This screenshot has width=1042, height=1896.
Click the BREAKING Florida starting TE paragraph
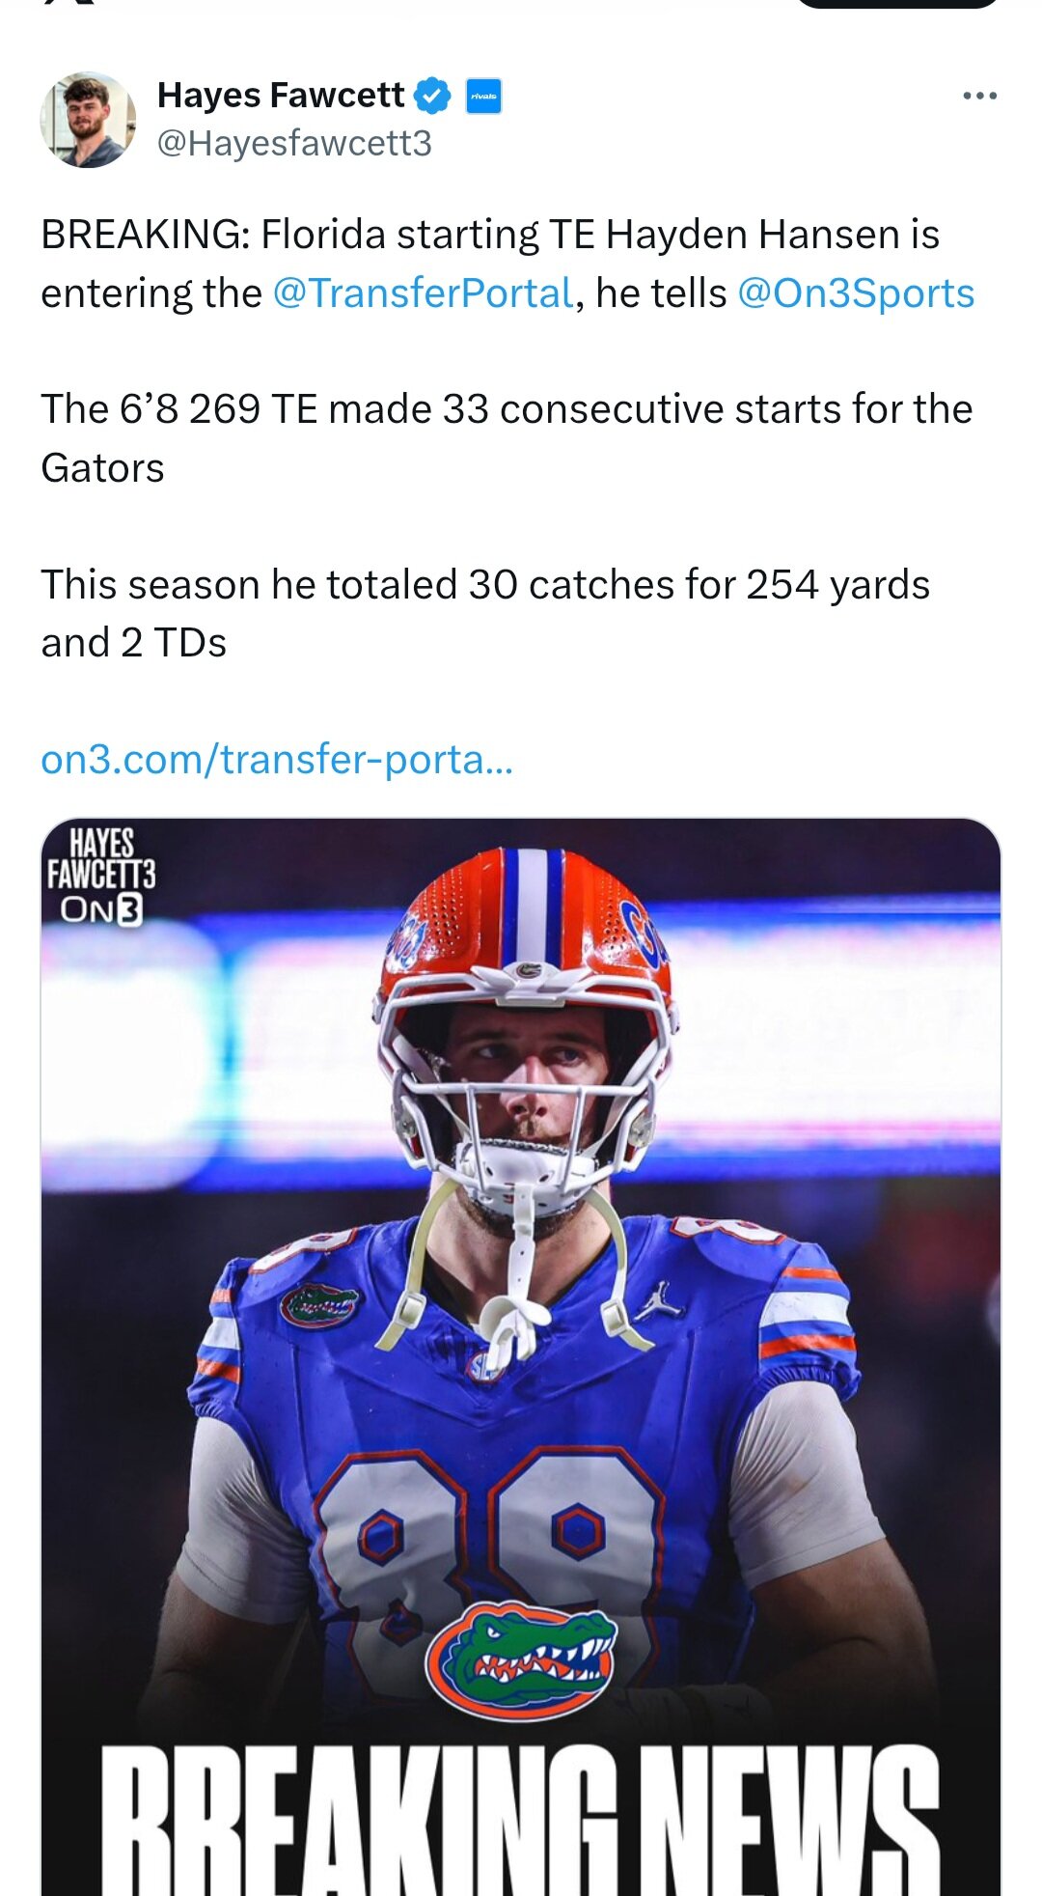coord(489,235)
